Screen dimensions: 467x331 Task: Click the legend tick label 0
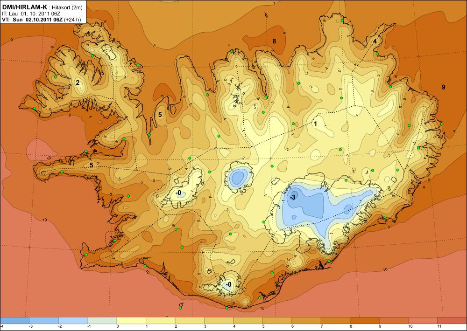(x=117, y=326)
